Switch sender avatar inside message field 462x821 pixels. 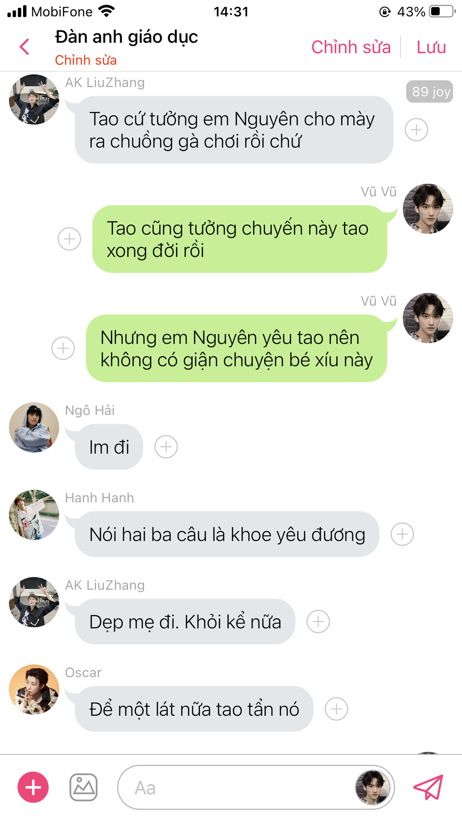(373, 787)
